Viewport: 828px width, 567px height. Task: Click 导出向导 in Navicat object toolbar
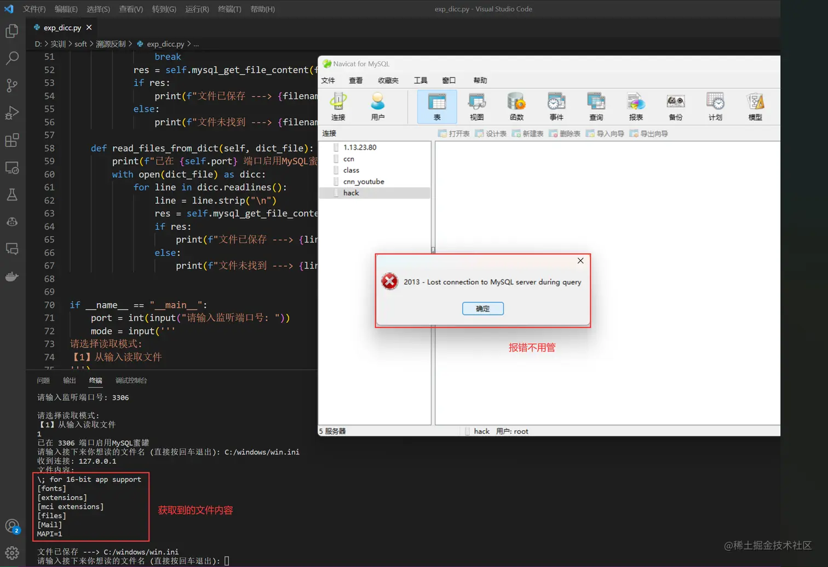[x=648, y=133]
